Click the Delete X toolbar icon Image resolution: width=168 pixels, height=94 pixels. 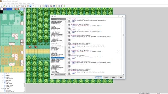pos(17,6)
